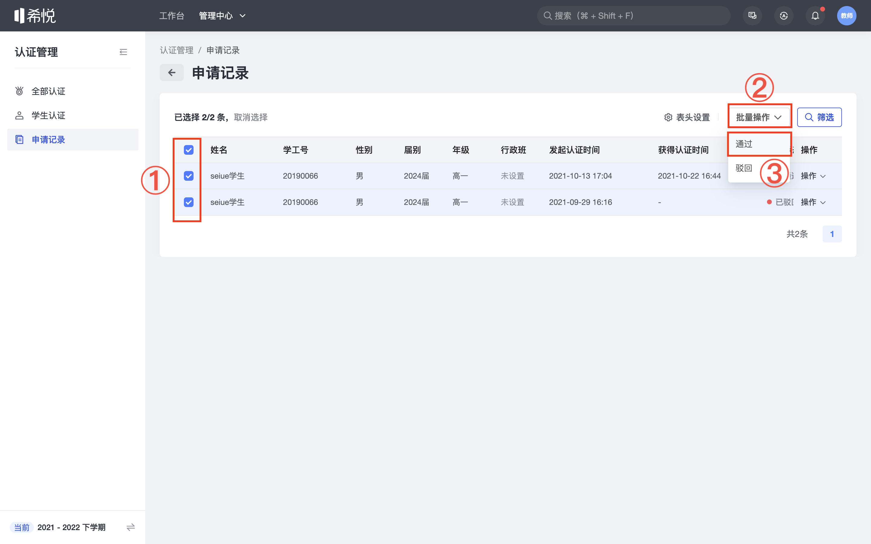Click the 届别 column header
This screenshot has height=544, width=871.
click(x=412, y=150)
